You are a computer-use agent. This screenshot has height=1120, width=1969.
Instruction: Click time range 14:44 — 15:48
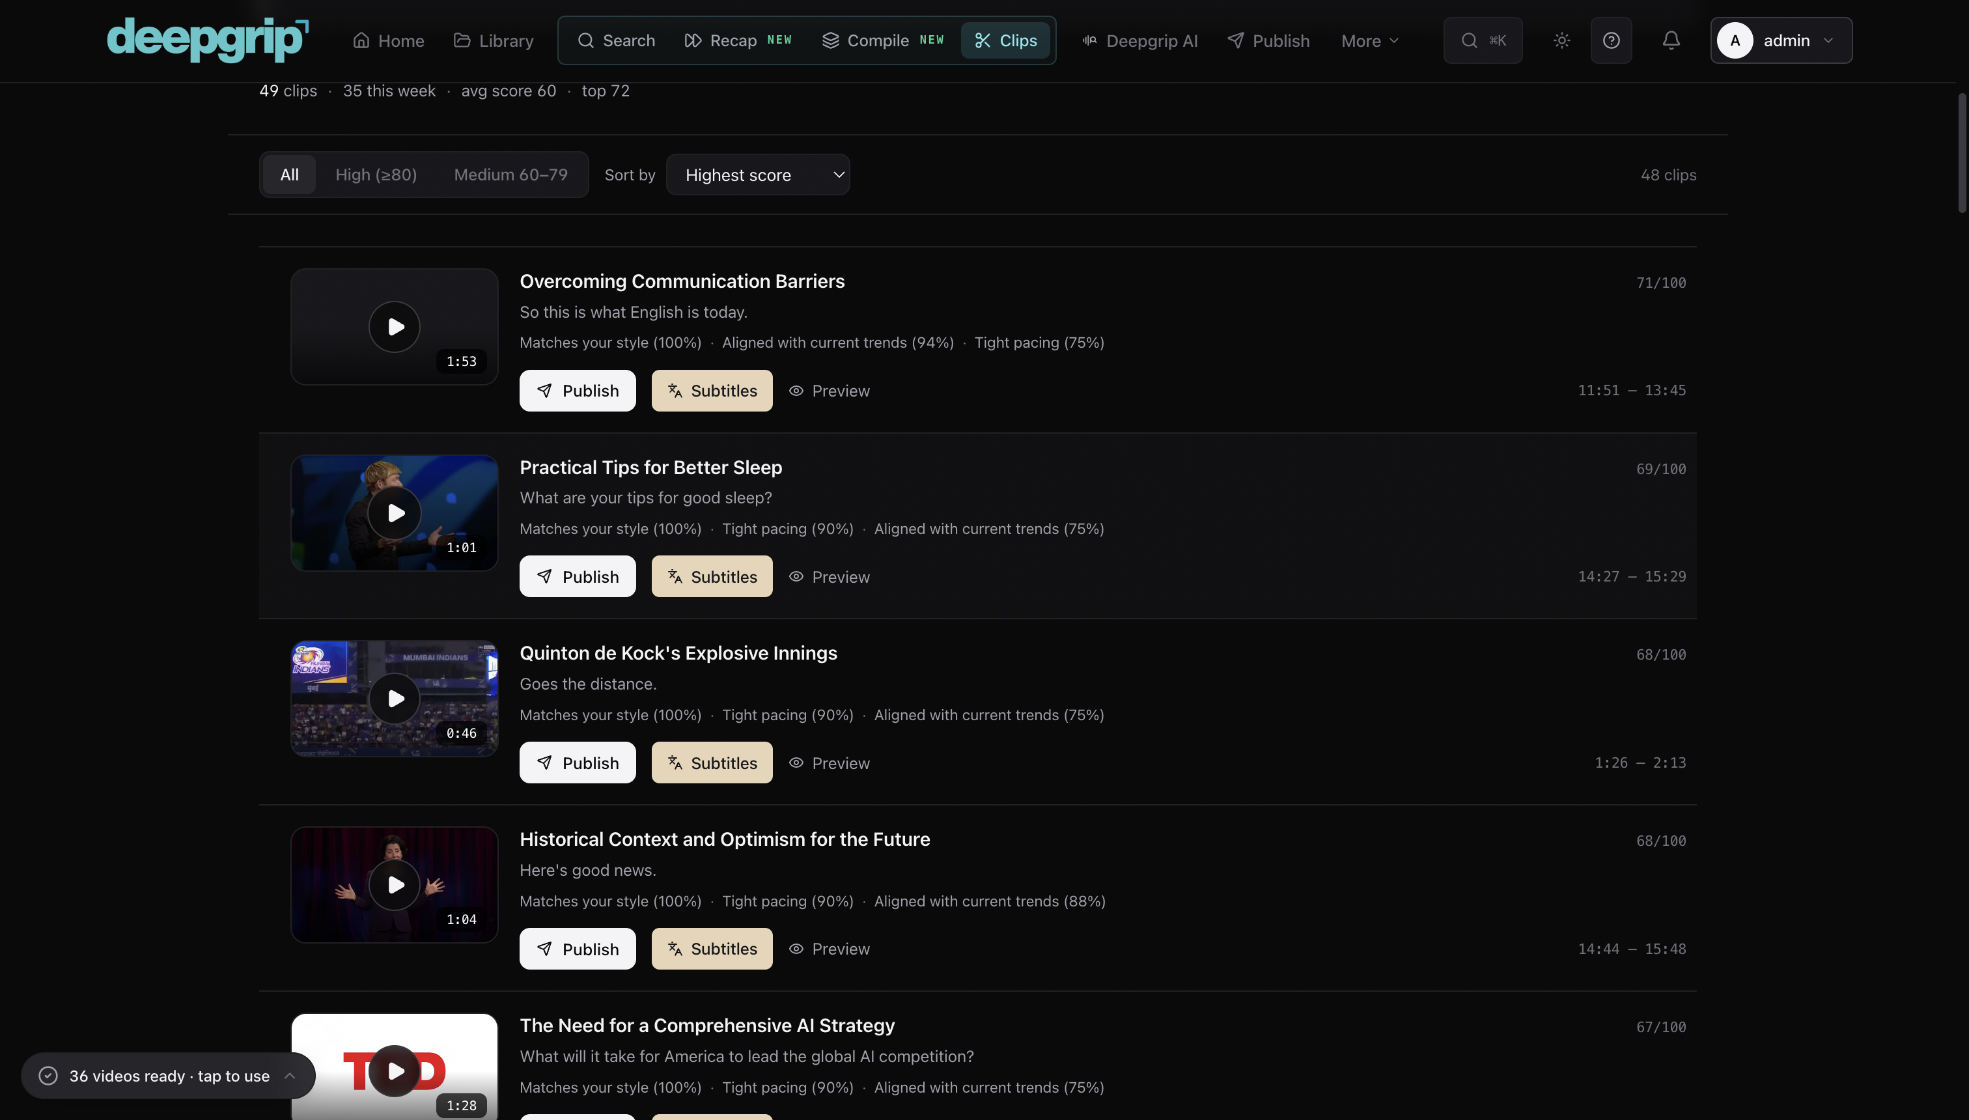coord(1631,949)
